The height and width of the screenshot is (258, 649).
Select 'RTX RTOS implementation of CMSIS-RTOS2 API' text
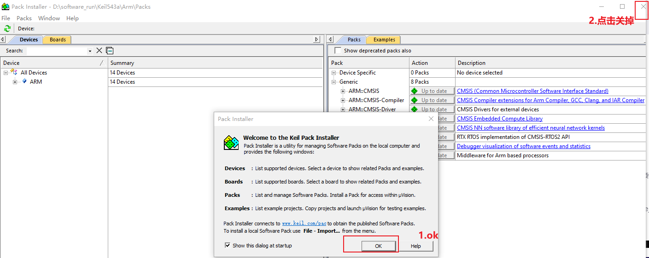(514, 137)
